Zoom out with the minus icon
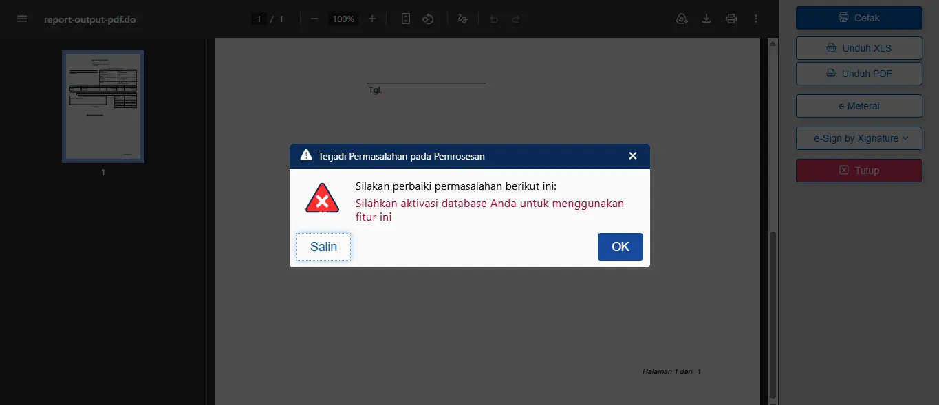This screenshot has height=405, width=939. 314,19
